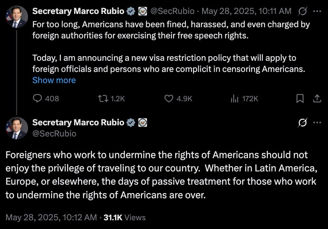Image resolution: width=328 pixels, height=229 pixels.
Task: Bookmark Rubio's first post
Action: click(x=300, y=99)
